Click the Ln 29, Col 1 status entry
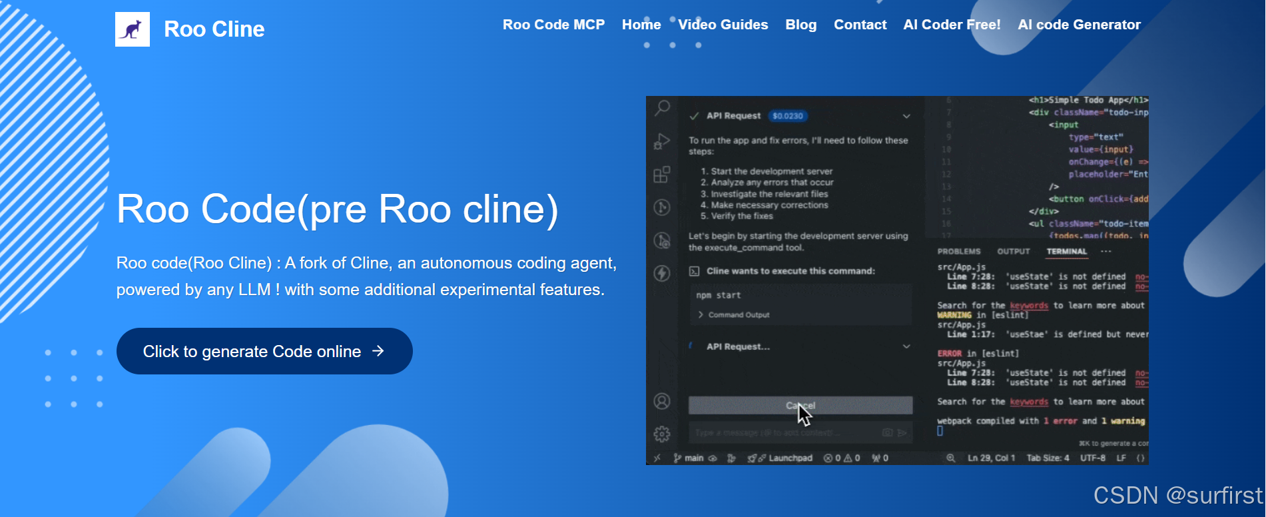Screen dimensions: 1266x517 click(x=991, y=458)
